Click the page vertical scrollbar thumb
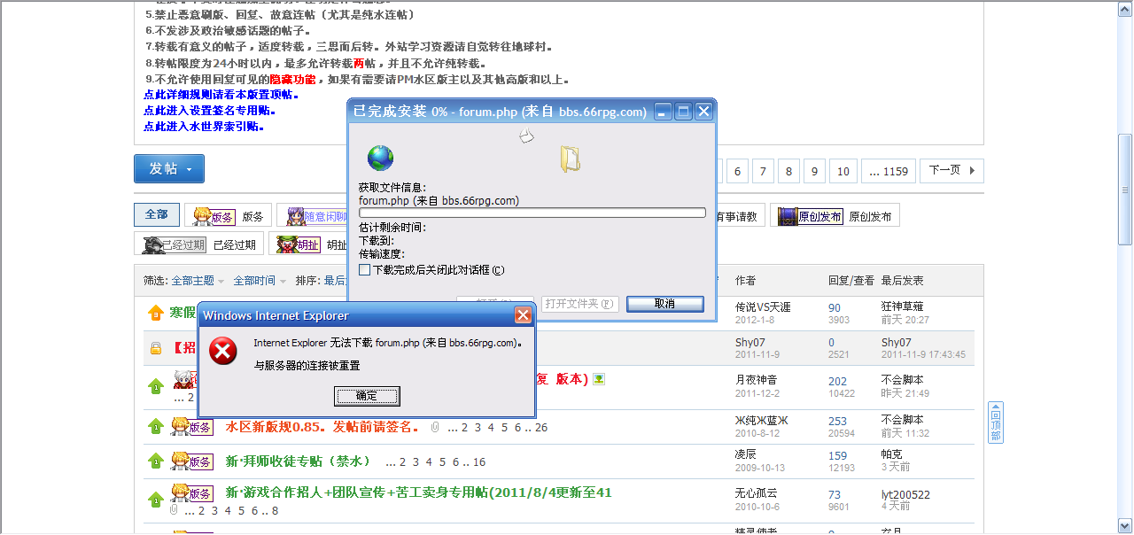The height and width of the screenshot is (535, 1134). click(x=1125, y=189)
